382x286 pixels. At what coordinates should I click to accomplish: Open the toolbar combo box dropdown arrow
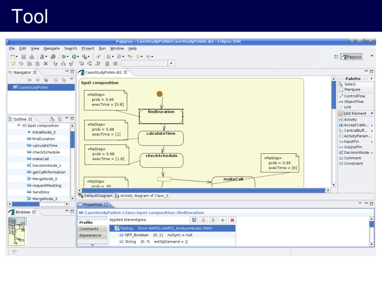[x=172, y=63]
